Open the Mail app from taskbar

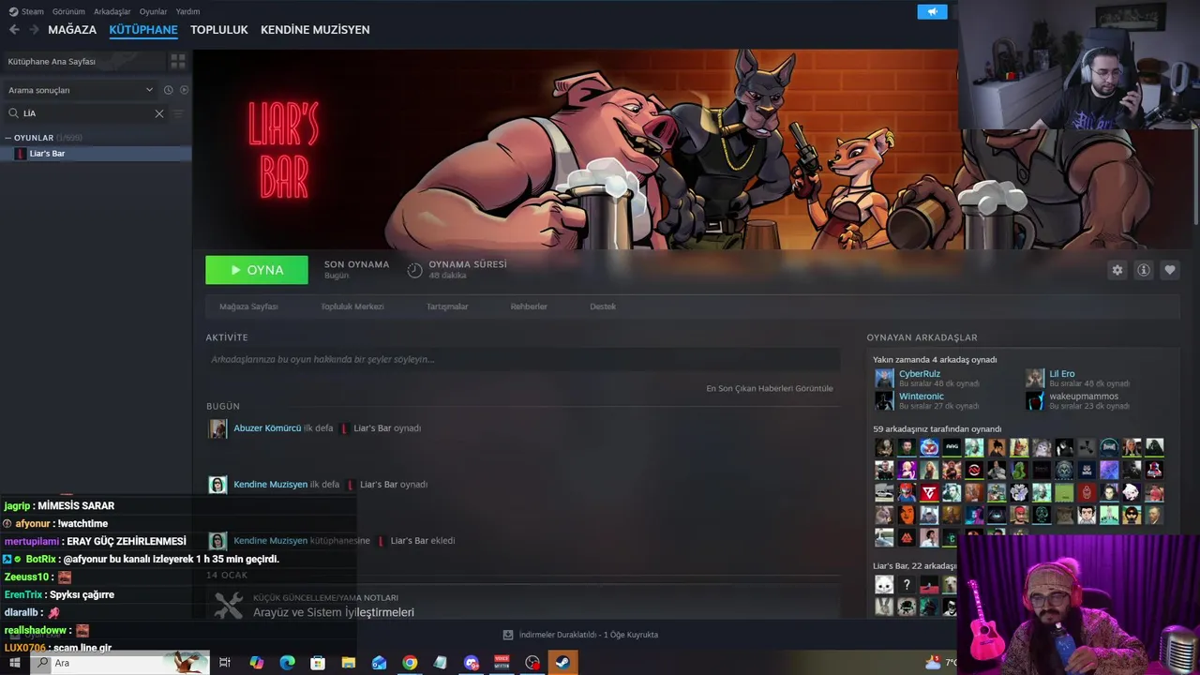(x=379, y=663)
